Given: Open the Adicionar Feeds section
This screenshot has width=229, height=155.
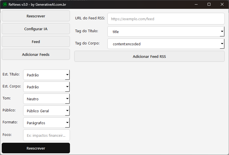Looking at the screenshot, I should point(36,54).
